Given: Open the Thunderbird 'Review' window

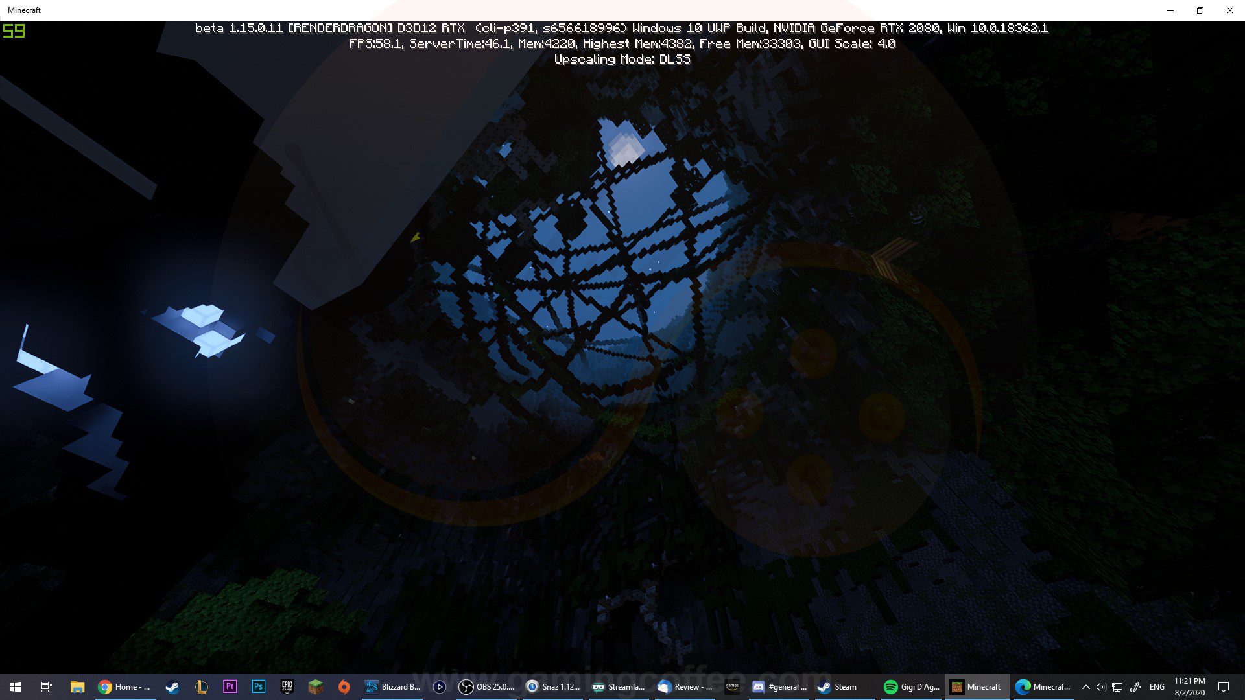Looking at the screenshot, I should click(685, 686).
